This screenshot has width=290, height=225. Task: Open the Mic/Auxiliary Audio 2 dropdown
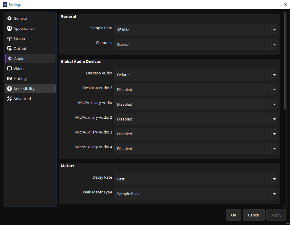click(x=196, y=119)
